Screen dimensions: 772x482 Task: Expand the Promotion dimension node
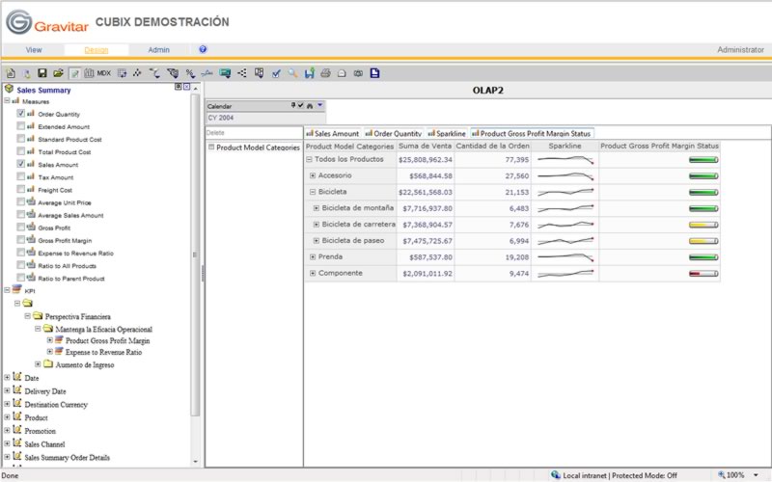pyautogui.click(x=7, y=431)
